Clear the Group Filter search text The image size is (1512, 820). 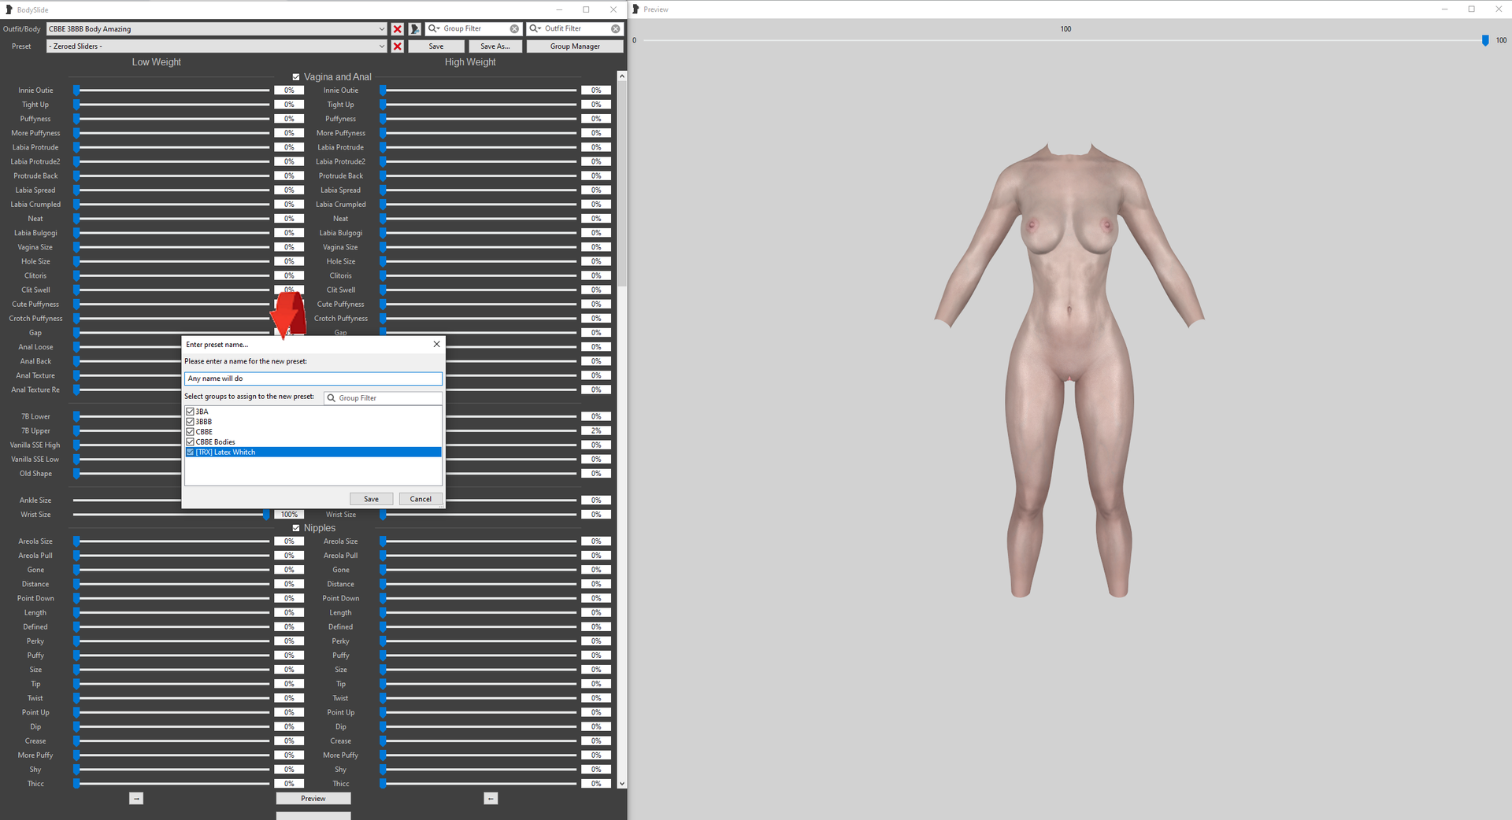click(514, 28)
